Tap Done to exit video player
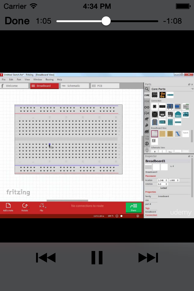This screenshot has height=291, width=194. pos(17,21)
